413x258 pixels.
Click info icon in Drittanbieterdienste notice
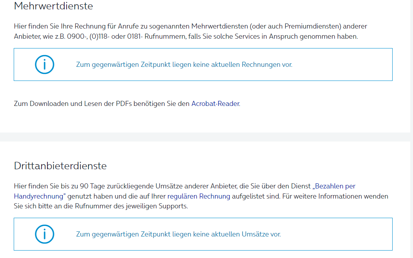[x=45, y=234]
